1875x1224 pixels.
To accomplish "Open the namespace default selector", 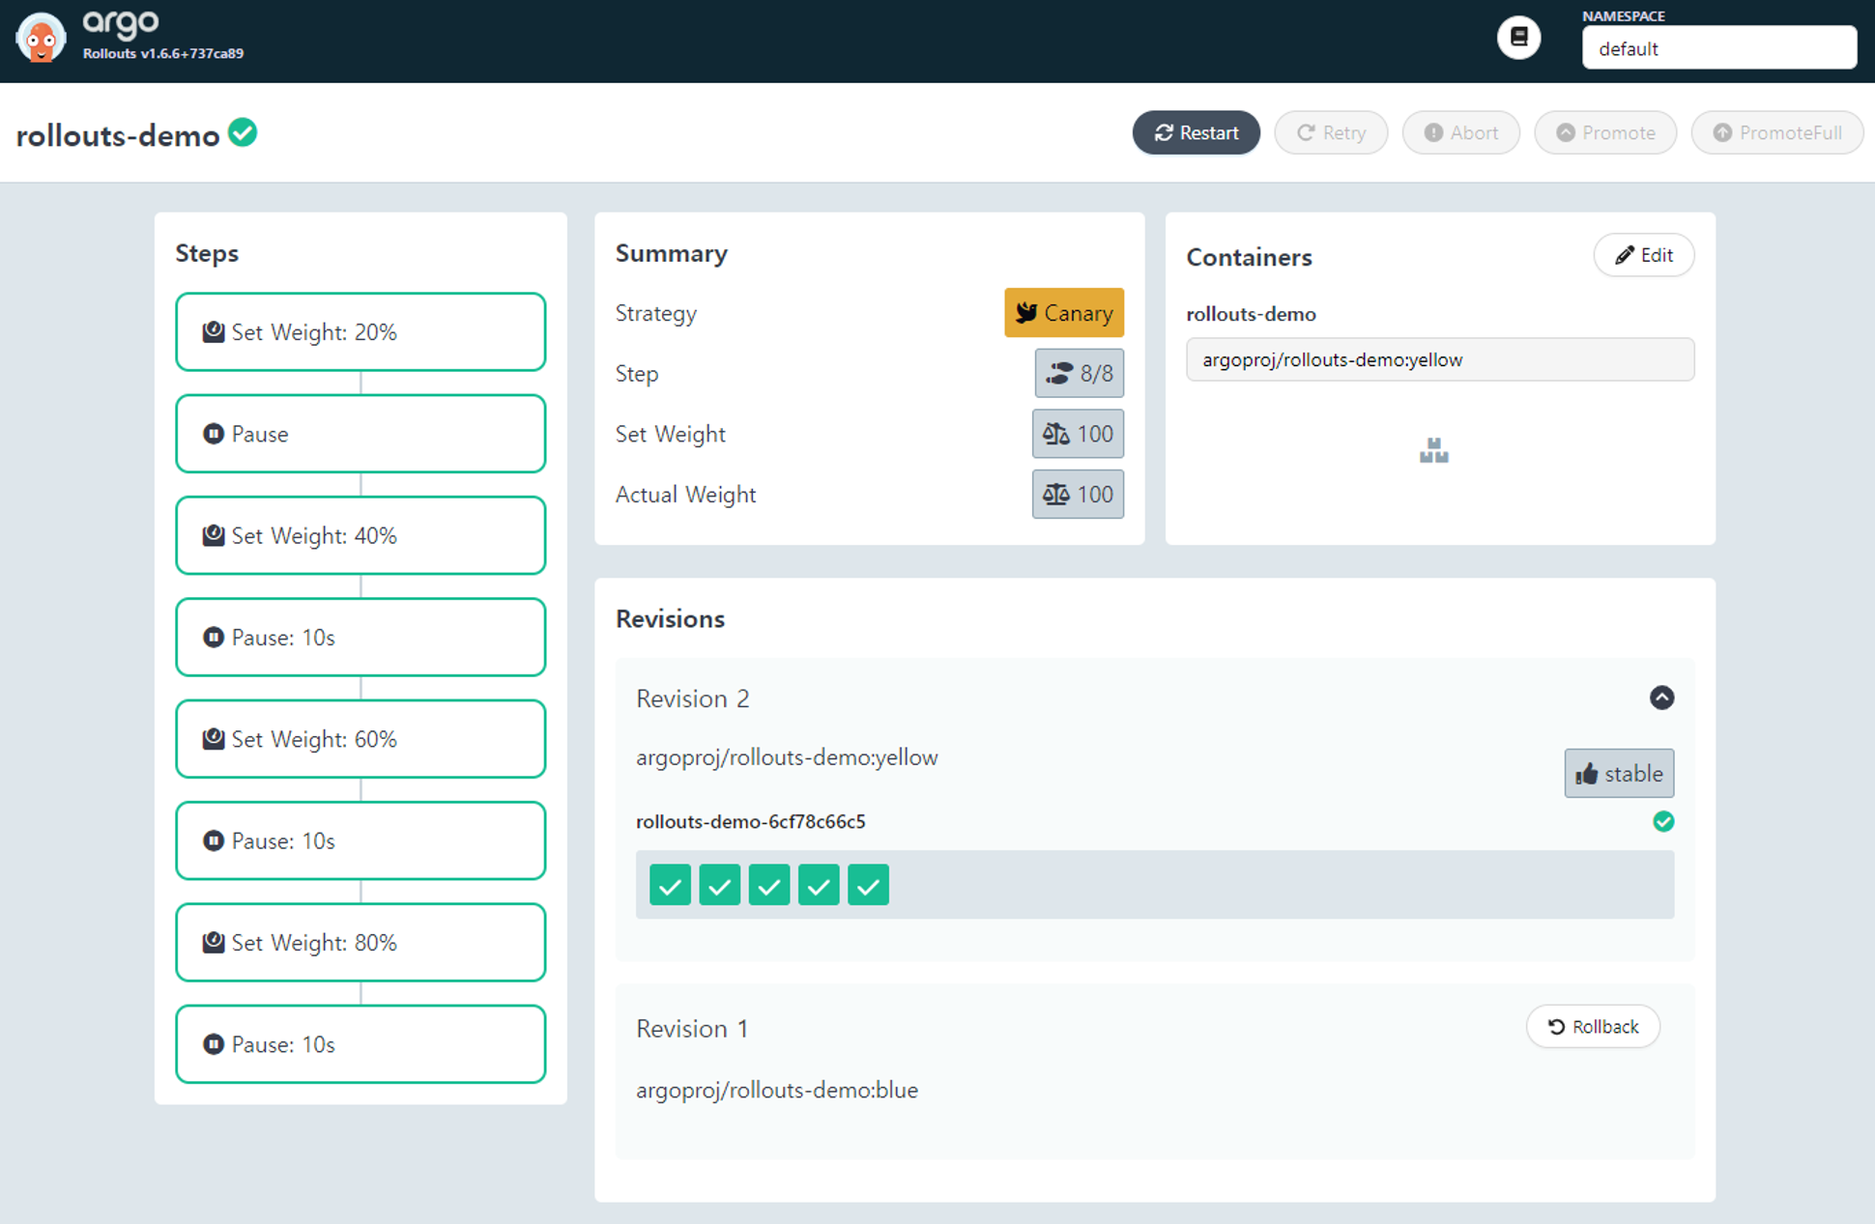I will pos(1718,48).
